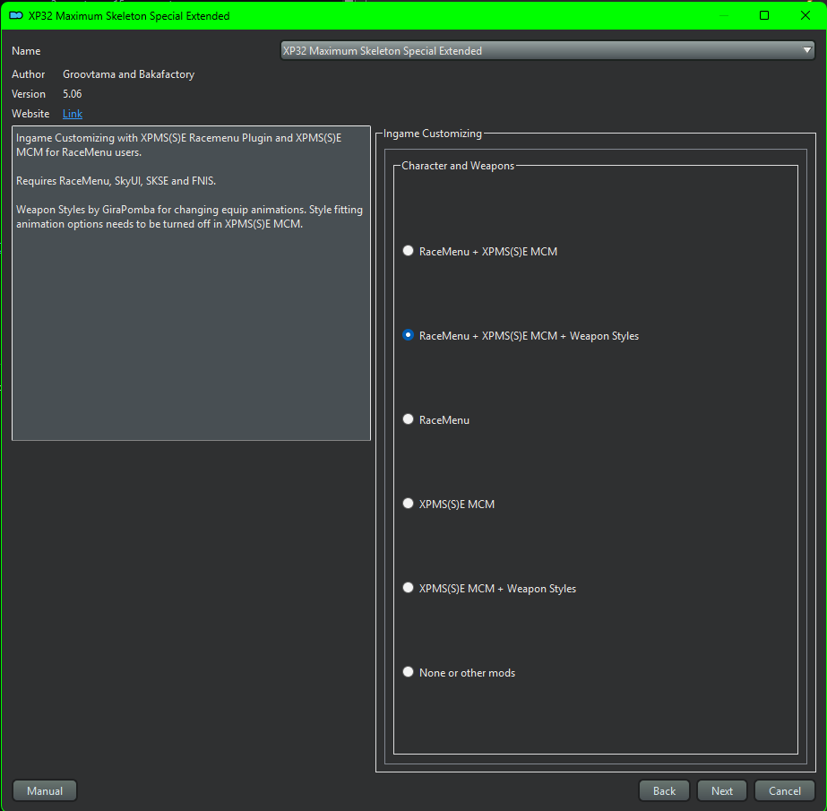Image resolution: width=827 pixels, height=811 pixels.
Task: Open the Name dropdown list
Action: coord(547,51)
